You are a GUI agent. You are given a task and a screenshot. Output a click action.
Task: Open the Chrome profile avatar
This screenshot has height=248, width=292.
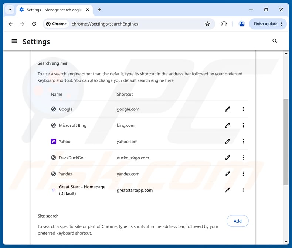(x=241, y=24)
